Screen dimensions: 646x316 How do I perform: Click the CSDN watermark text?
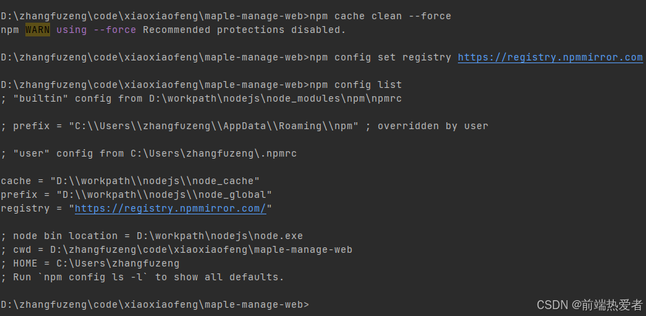coord(551,304)
